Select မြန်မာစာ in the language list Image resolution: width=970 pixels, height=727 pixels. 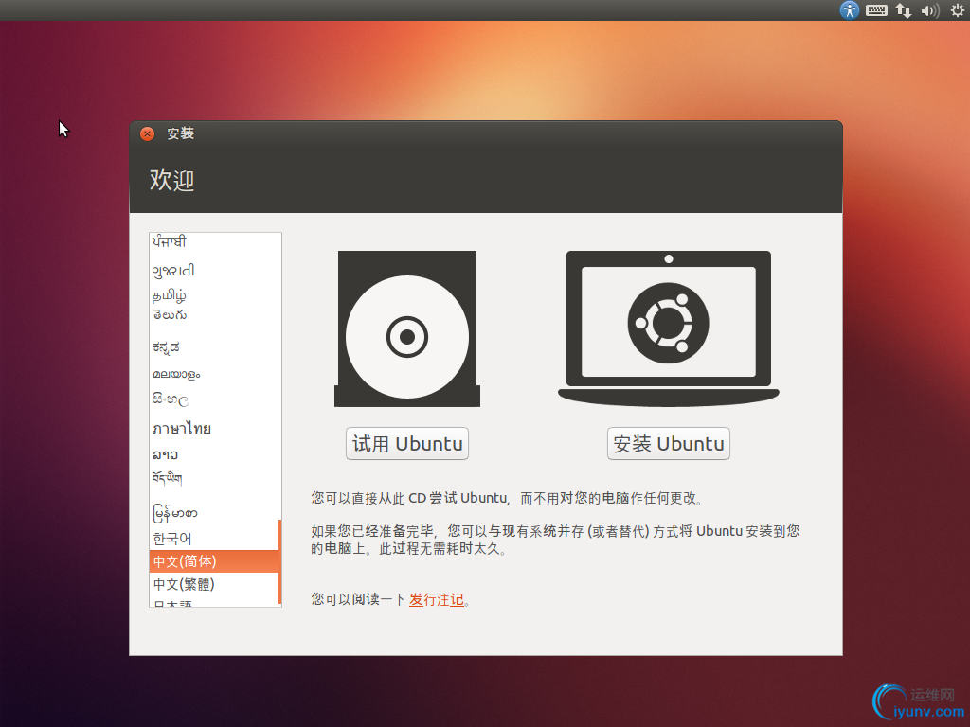point(214,513)
